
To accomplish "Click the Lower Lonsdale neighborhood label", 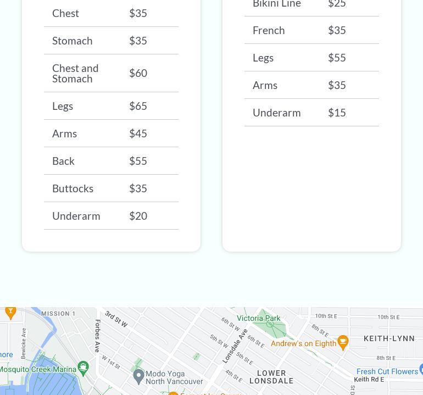I will click(271, 377).
